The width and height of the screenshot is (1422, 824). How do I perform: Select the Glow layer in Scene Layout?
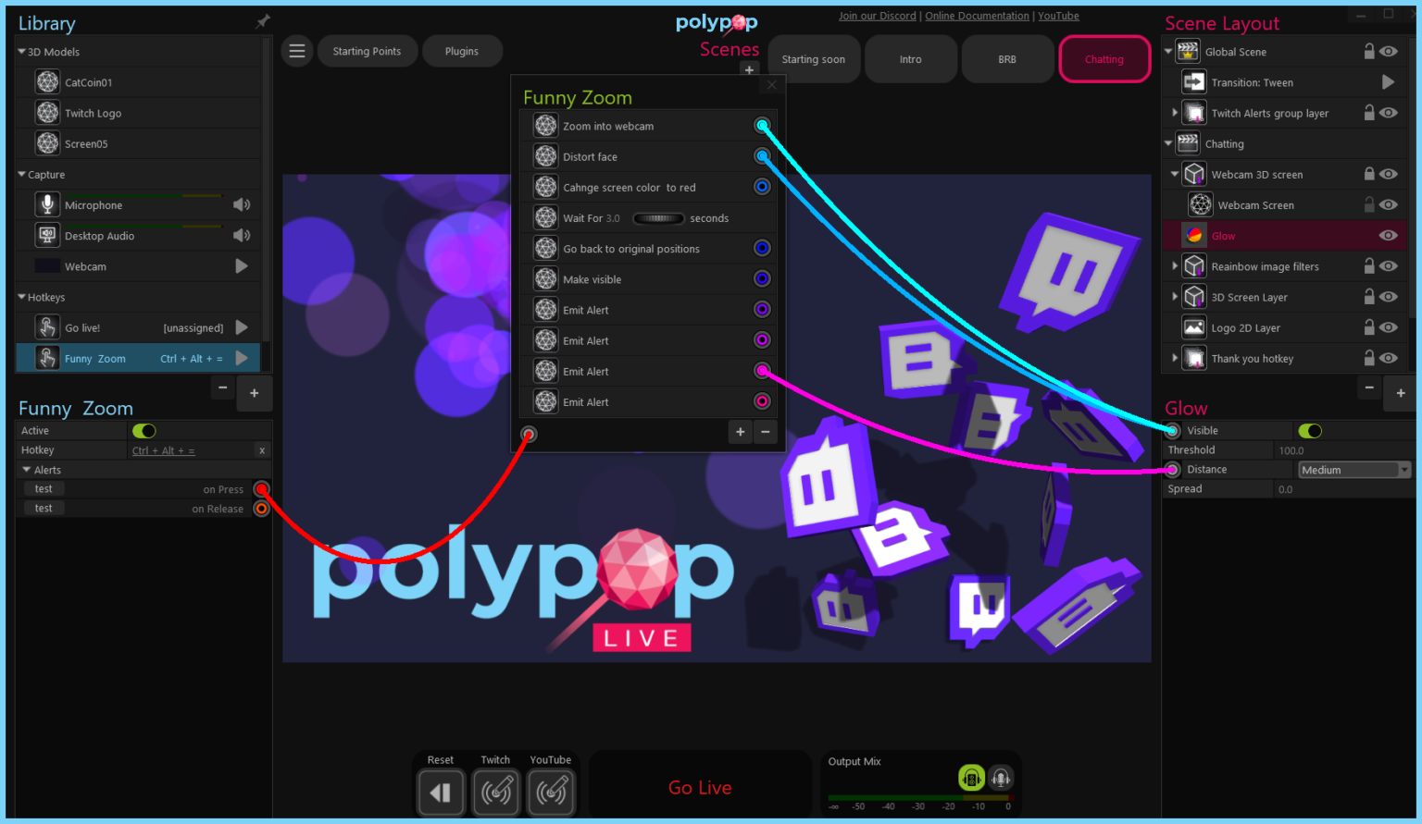pyautogui.click(x=1223, y=235)
